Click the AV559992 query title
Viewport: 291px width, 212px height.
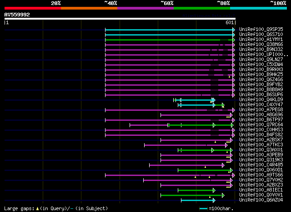pos(17,15)
